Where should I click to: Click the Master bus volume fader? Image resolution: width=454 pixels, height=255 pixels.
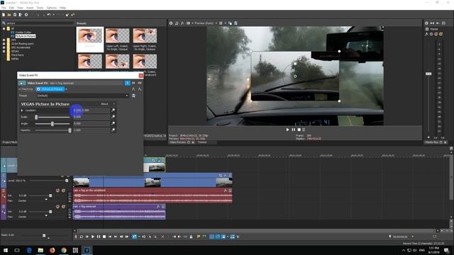click(428, 74)
